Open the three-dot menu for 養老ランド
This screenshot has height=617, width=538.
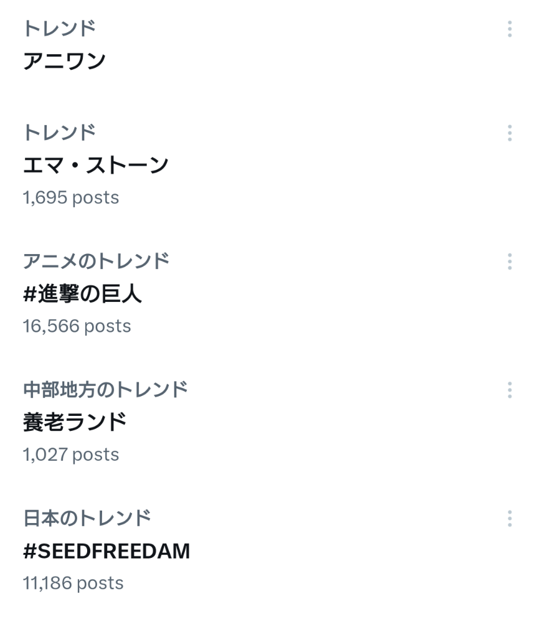509,390
